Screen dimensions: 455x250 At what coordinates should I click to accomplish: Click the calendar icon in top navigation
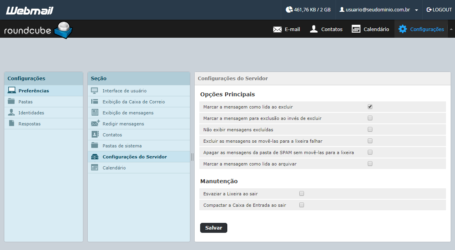[x=356, y=29]
